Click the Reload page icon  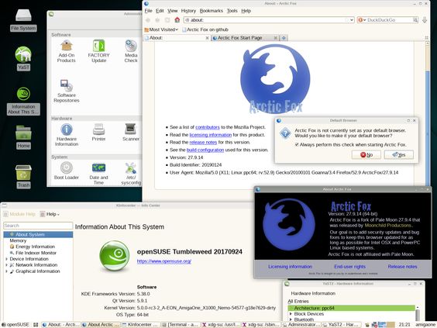pyautogui.click(x=167, y=20)
